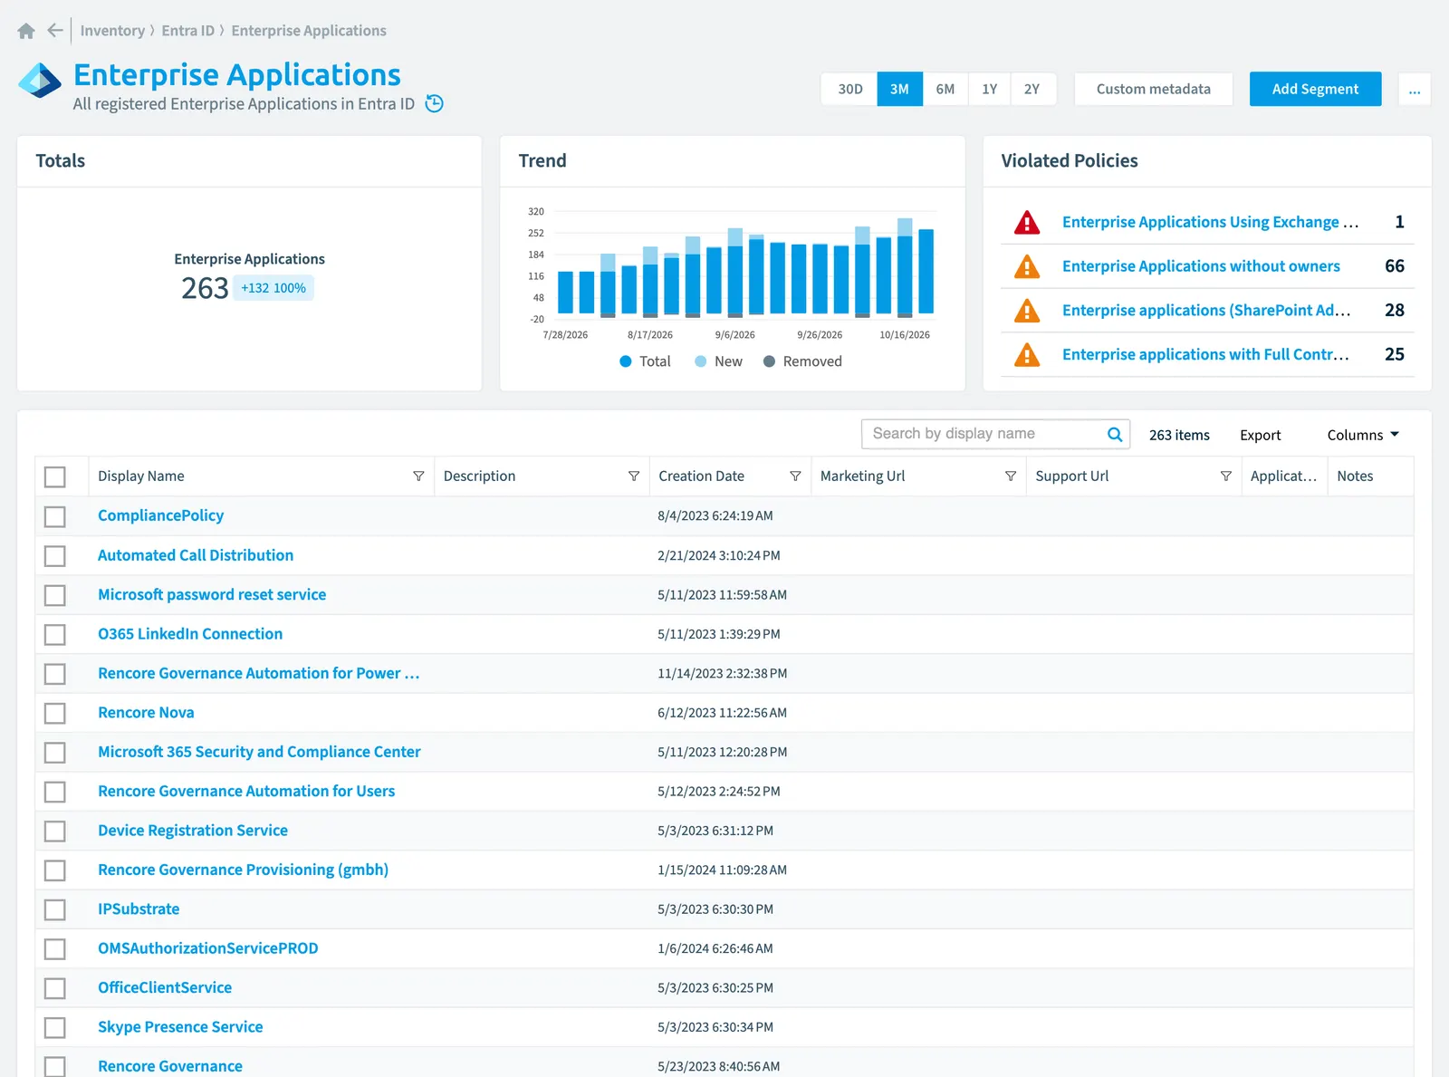
Task: Click warning icon for applications without owners
Action: pyautogui.click(x=1027, y=266)
